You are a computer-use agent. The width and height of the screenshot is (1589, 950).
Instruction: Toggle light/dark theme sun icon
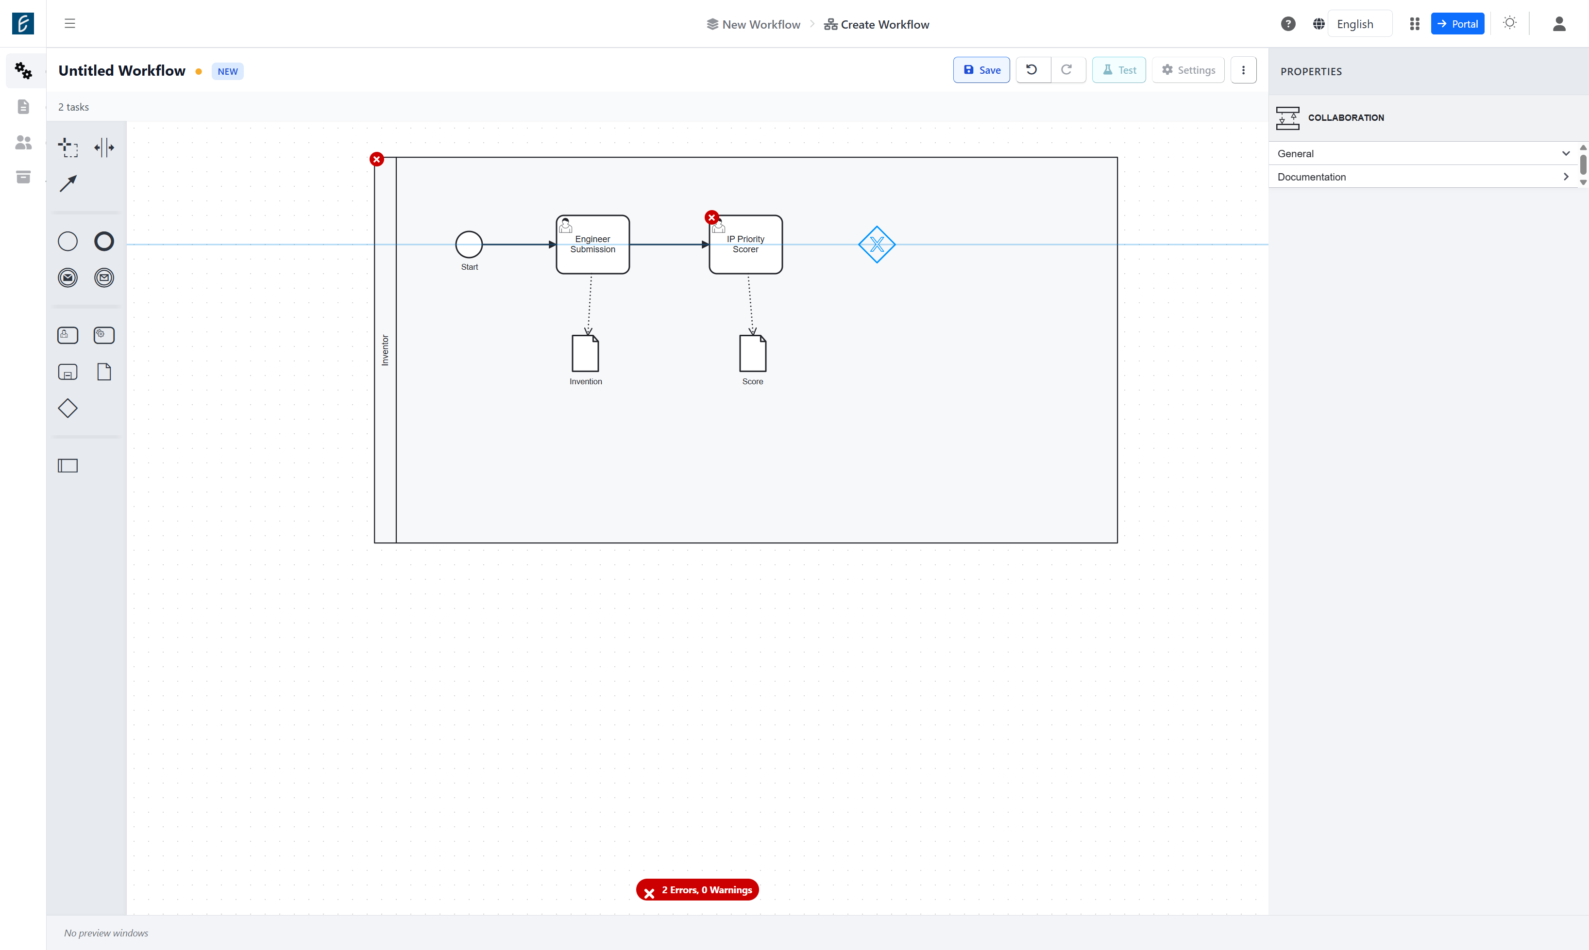[1510, 23]
